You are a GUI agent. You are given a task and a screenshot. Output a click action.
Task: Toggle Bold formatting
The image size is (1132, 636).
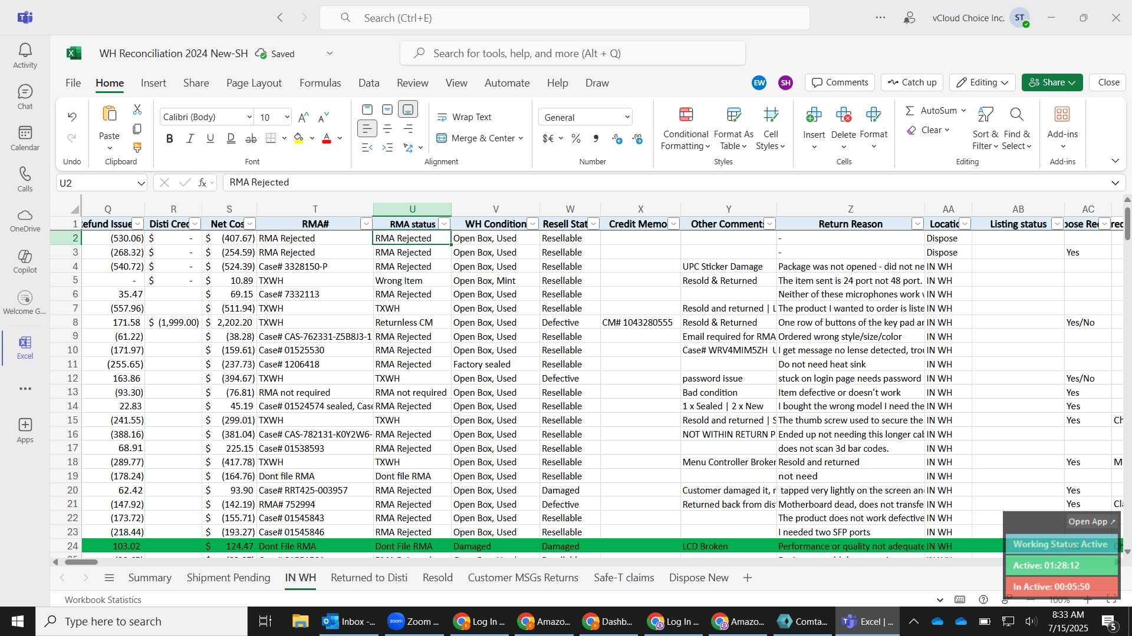[170, 138]
